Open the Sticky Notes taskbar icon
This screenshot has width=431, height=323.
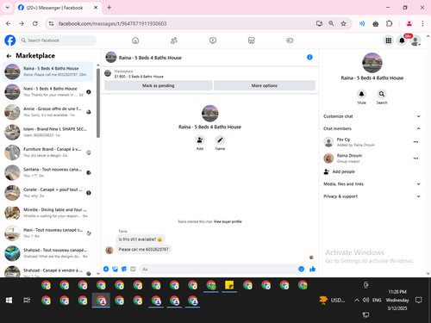tap(229, 285)
